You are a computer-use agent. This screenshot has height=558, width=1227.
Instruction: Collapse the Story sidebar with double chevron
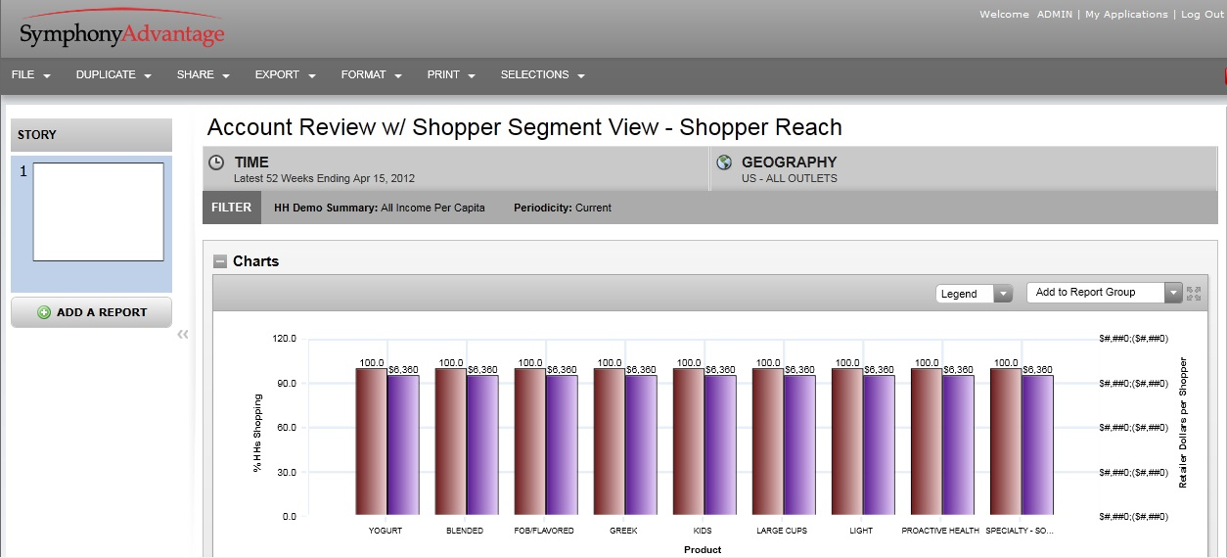[183, 335]
